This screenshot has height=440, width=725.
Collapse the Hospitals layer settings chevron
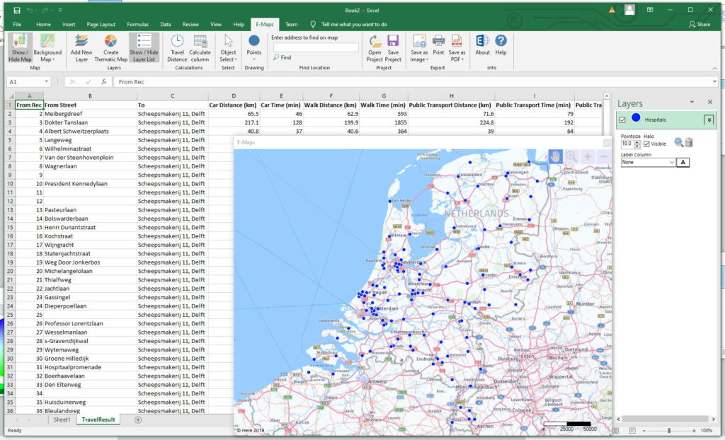(x=709, y=120)
